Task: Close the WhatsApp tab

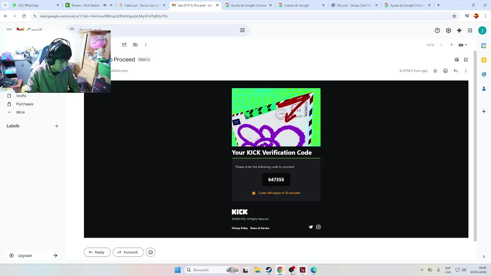Action: (x=58, y=5)
